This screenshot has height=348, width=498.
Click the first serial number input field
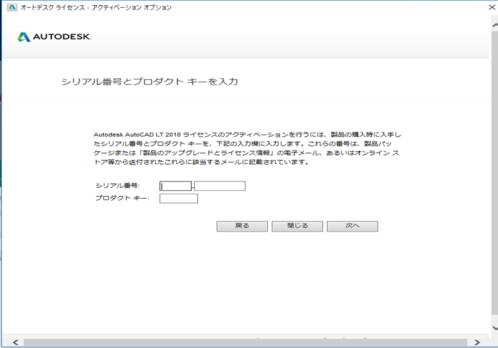pyautogui.click(x=176, y=186)
